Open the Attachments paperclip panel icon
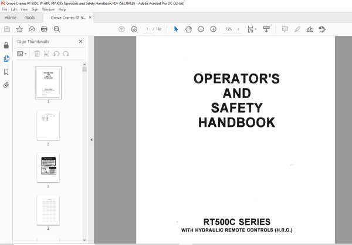 [x=6, y=85]
